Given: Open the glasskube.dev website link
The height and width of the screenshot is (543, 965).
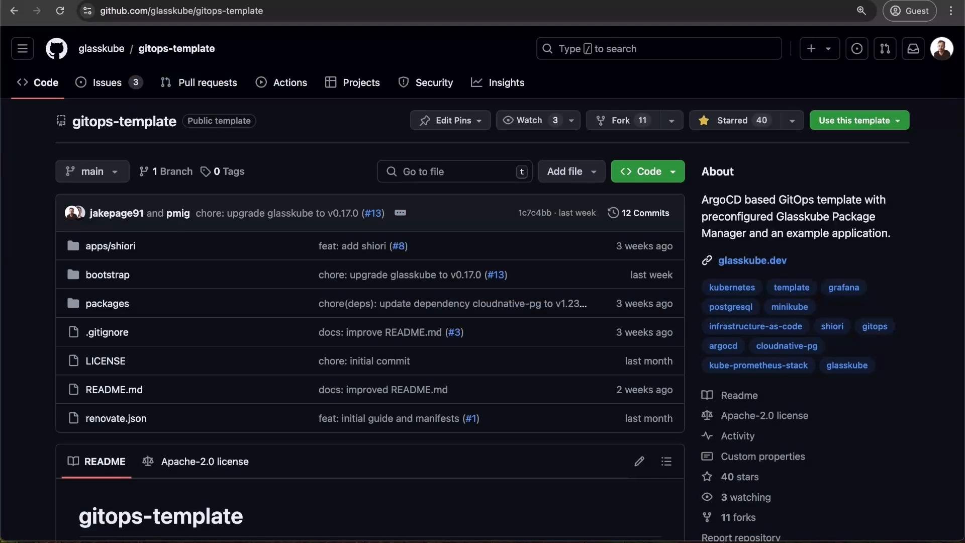Looking at the screenshot, I should [x=752, y=260].
